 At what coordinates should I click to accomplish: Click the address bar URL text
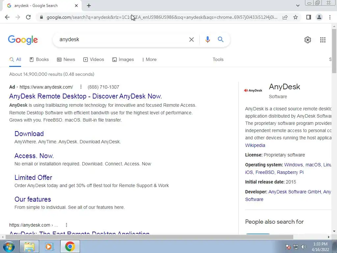[x=162, y=17]
